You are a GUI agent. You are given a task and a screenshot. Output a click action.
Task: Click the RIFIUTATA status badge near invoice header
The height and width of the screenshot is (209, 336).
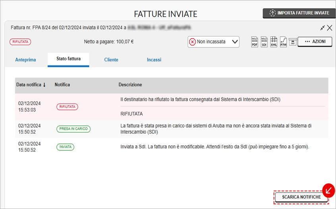point(20,42)
